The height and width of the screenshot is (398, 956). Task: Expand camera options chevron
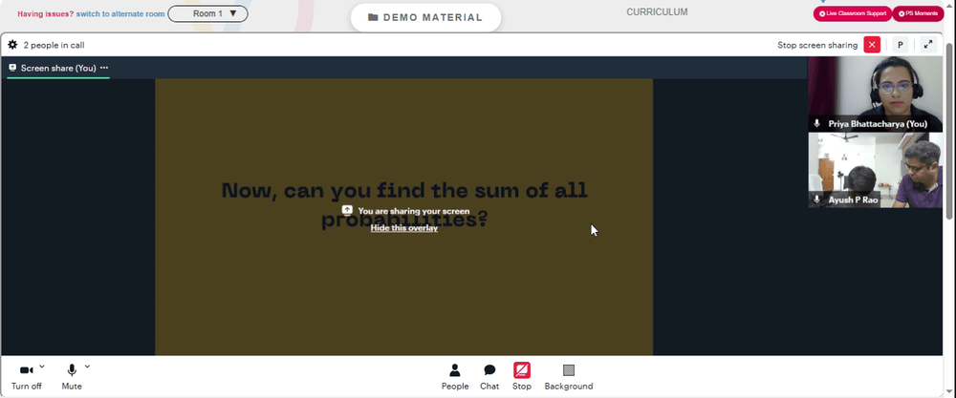(x=42, y=367)
